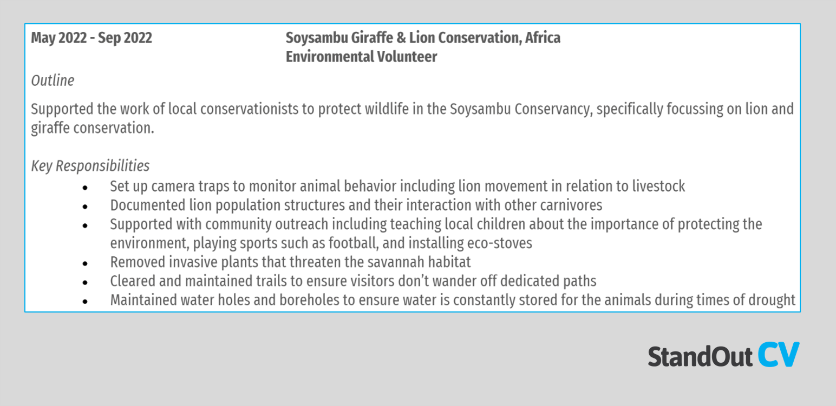Click the Environmental Volunteer job title
This screenshot has width=836, height=406.
pos(361,57)
